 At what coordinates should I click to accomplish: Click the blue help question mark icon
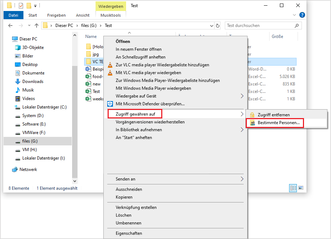(x=302, y=15)
